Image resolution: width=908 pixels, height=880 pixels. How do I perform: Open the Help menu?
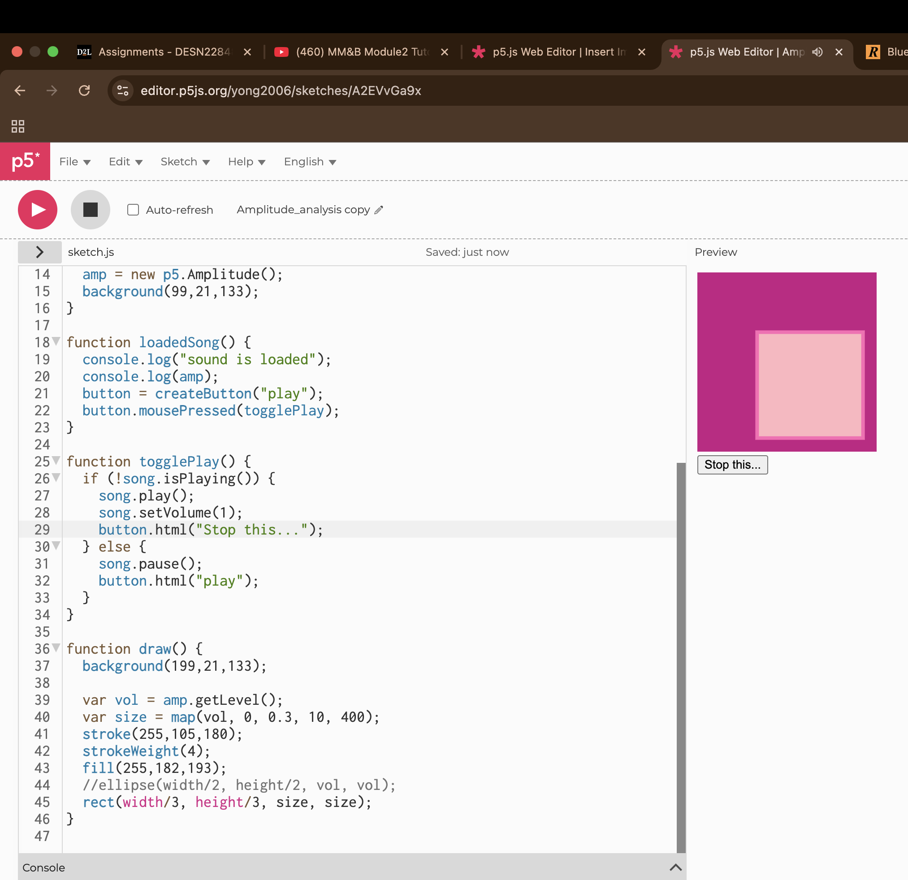246,162
